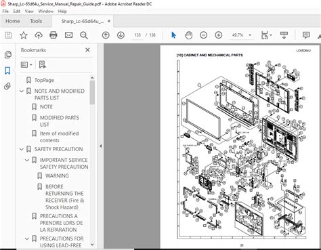Image resolution: width=321 pixels, height=250 pixels.
Task: Click the Zoom out minus icon
Action: tap(203, 35)
